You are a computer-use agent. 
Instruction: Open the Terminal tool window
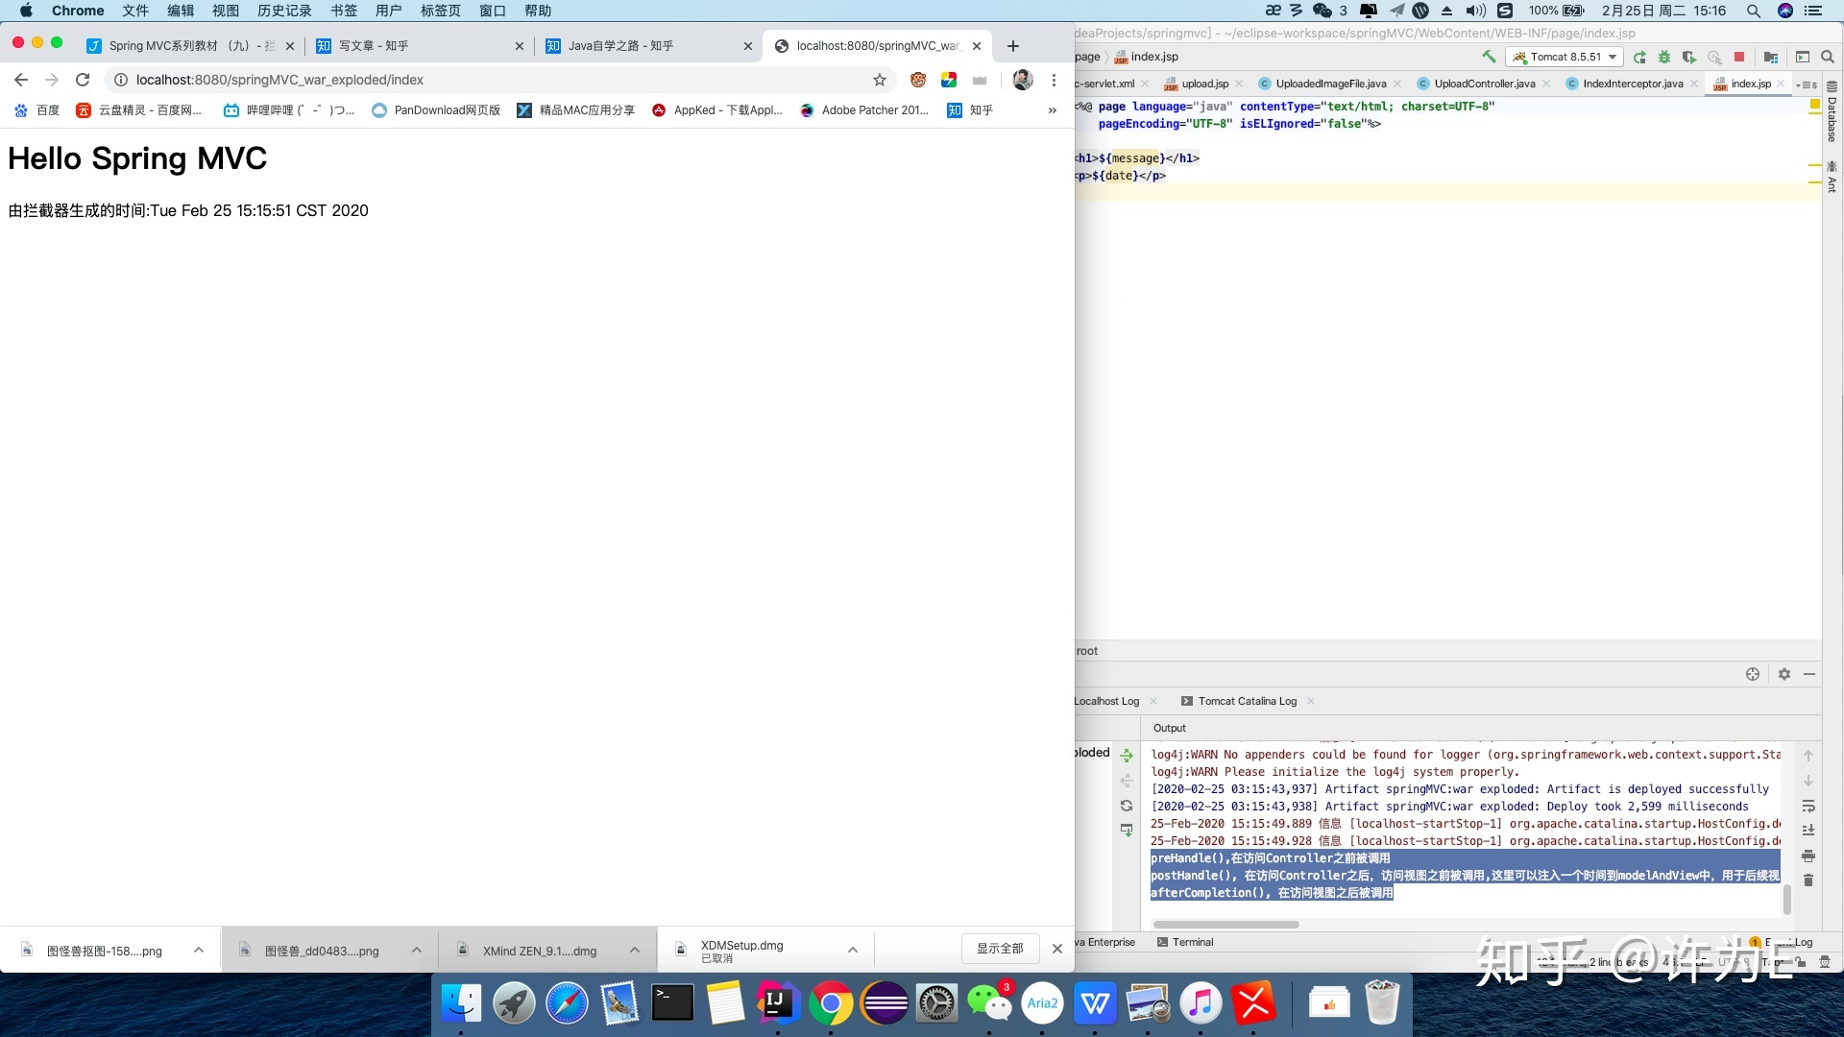coord(1192,943)
